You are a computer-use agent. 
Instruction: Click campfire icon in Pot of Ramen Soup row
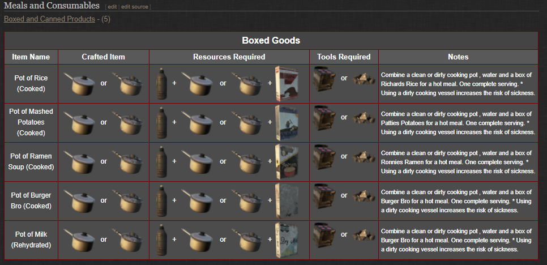[x=364, y=157]
